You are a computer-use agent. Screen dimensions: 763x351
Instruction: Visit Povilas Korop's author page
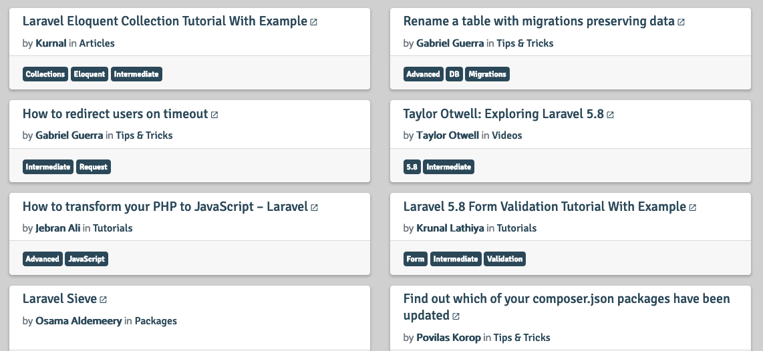click(x=449, y=338)
